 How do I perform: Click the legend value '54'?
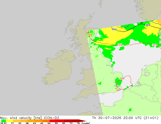49,123
